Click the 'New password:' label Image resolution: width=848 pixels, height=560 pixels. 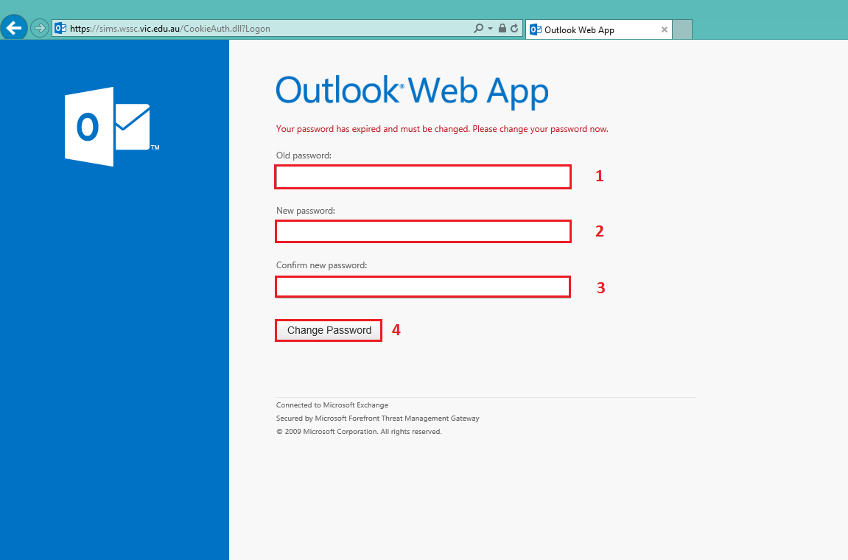[x=306, y=211]
